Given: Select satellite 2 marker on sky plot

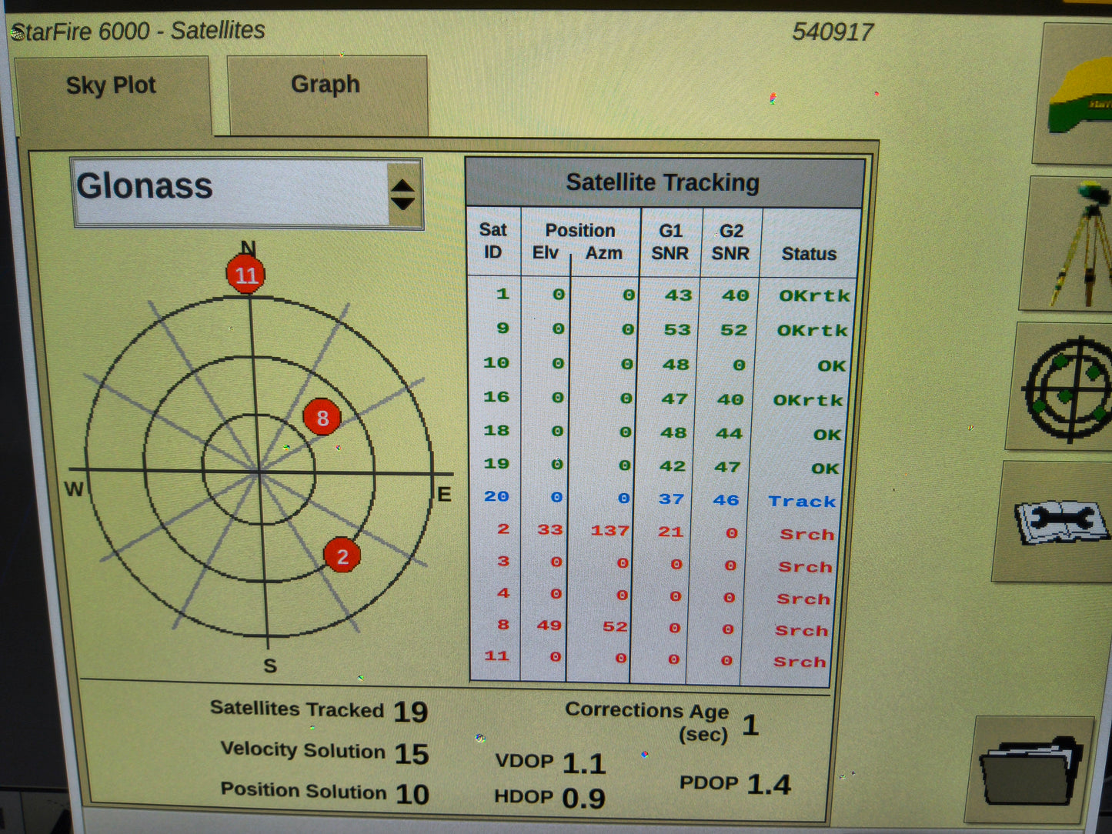Looking at the screenshot, I should click(342, 556).
